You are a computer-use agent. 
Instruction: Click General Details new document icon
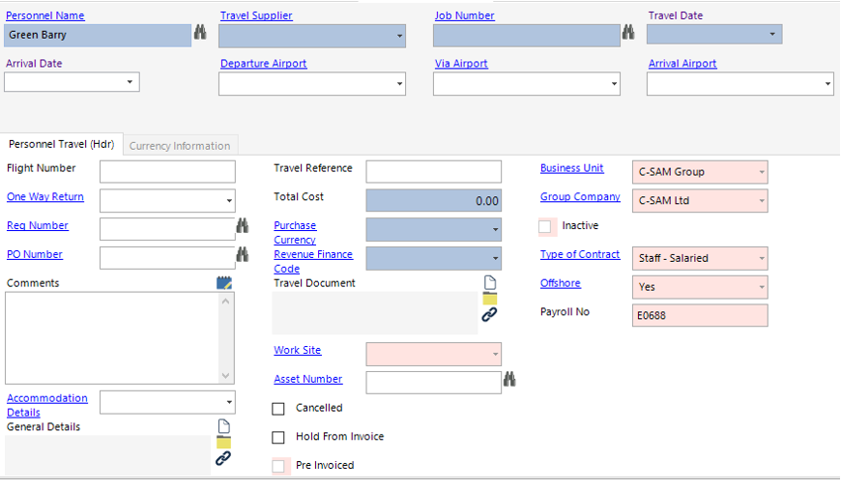223,426
